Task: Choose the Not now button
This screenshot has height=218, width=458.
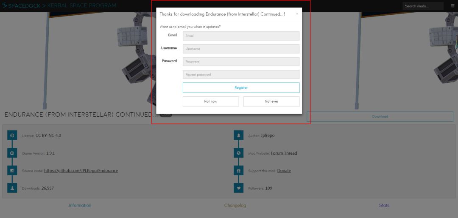Action: click(x=211, y=101)
